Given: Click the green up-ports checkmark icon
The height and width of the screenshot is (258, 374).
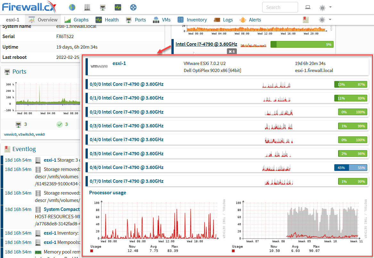Looking at the screenshot, I should (60, 124).
